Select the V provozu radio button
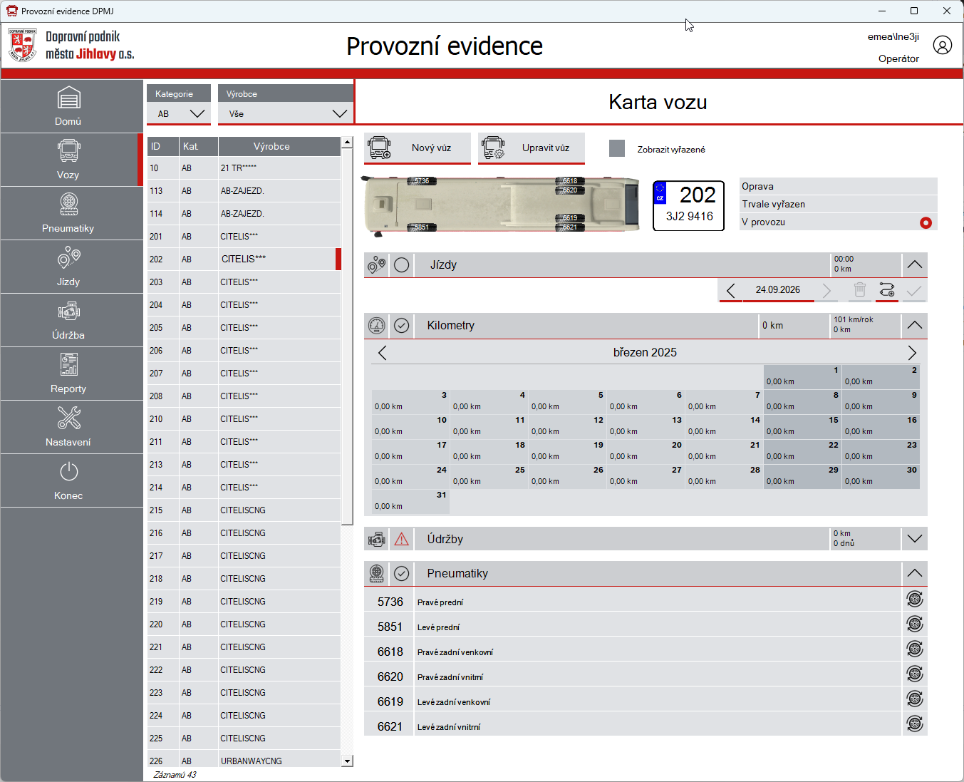 (x=926, y=222)
